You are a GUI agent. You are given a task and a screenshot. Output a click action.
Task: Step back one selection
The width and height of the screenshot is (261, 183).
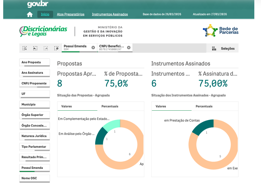coord(35,48)
